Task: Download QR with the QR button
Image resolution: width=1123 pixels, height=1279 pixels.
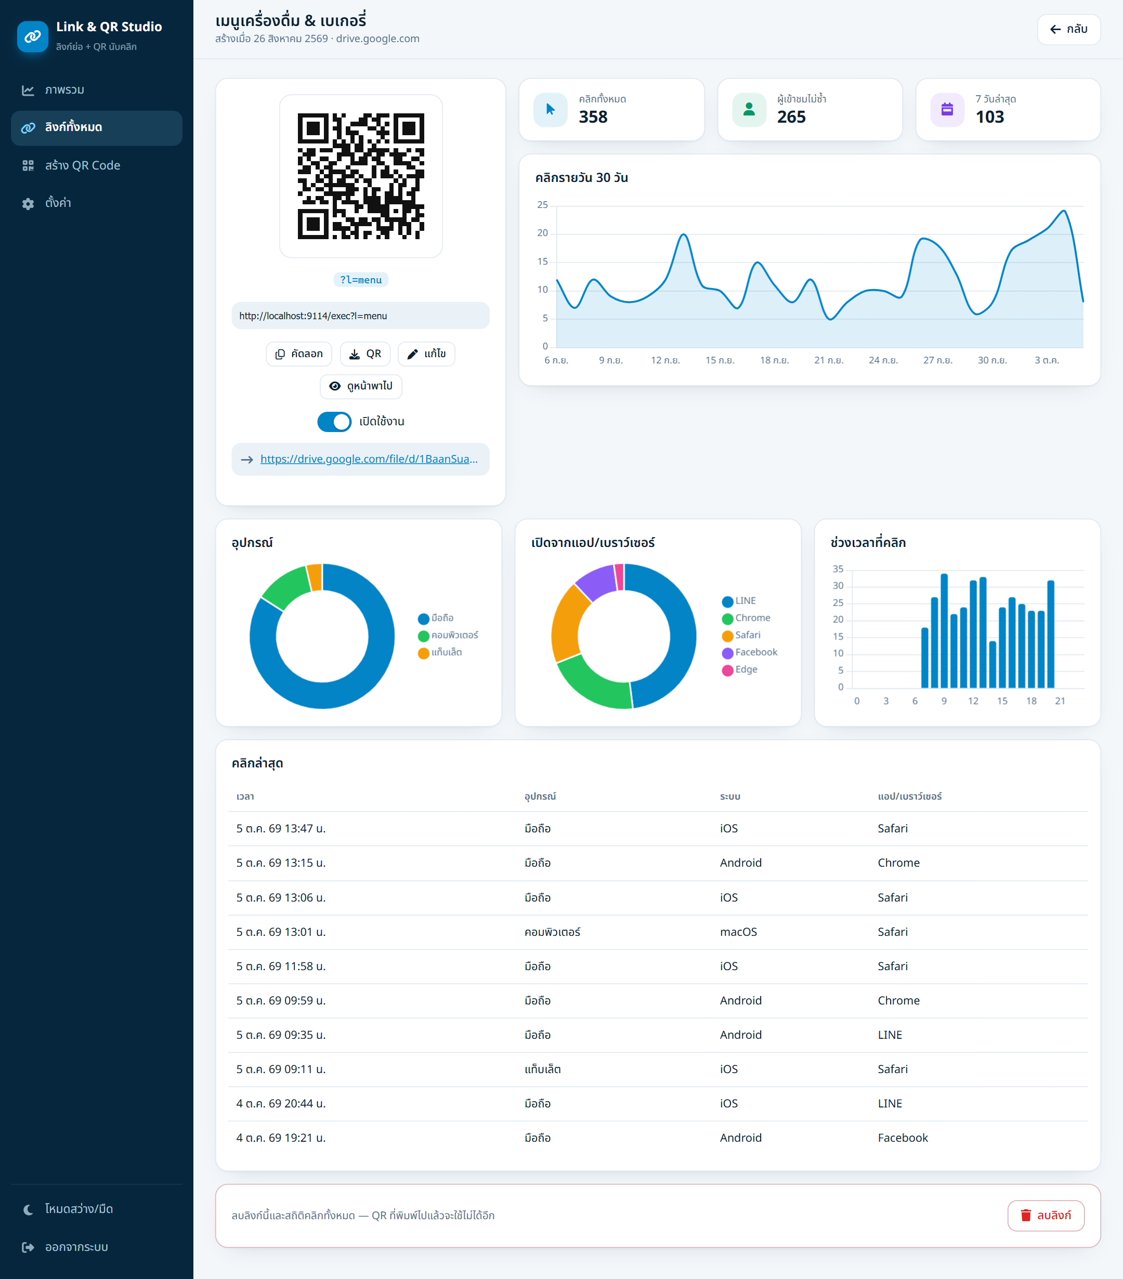Action: click(x=365, y=354)
